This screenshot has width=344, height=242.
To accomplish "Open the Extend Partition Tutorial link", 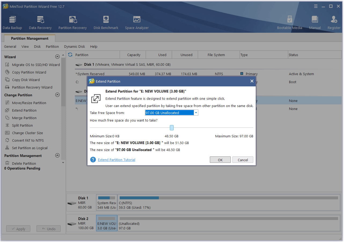I will pos(116,160).
